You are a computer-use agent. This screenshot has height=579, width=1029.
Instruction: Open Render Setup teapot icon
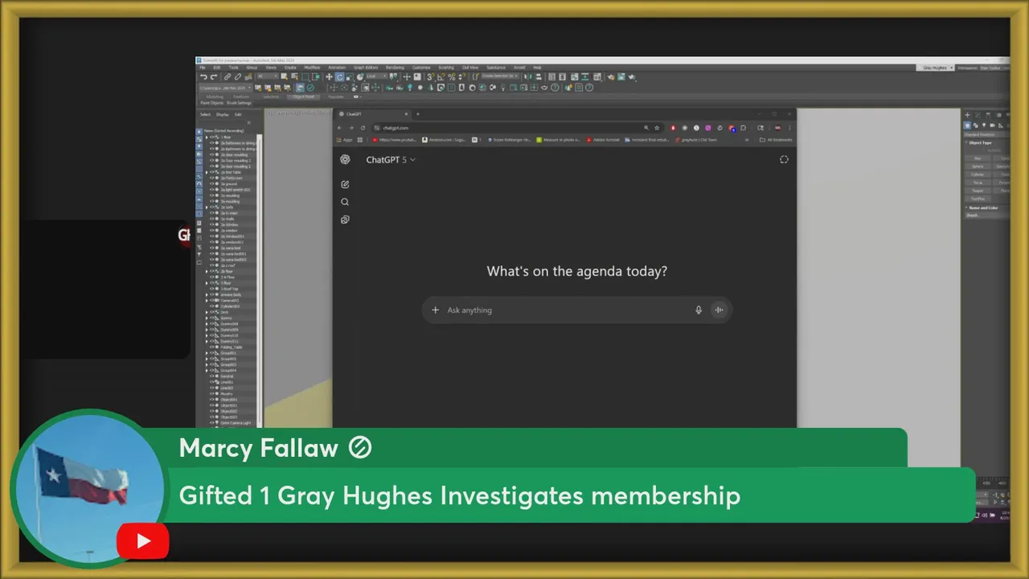(610, 76)
